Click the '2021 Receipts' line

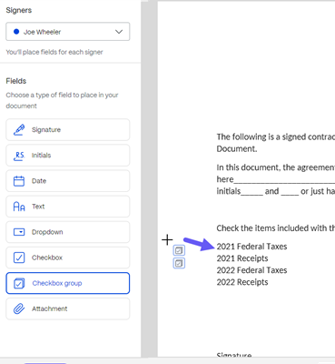(x=242, y=258)
